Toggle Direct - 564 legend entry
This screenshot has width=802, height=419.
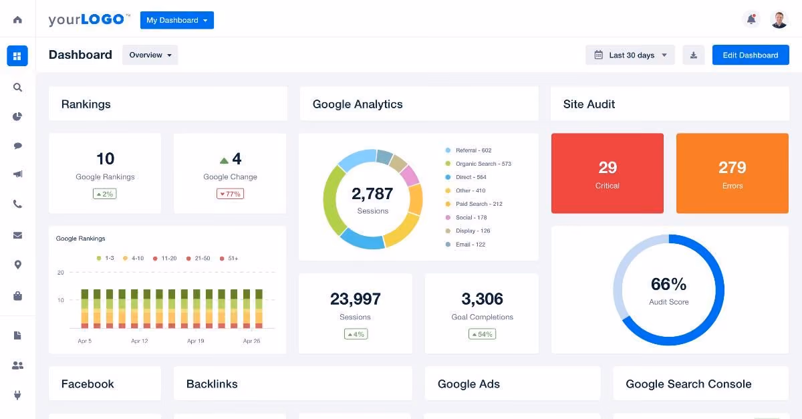466,177
